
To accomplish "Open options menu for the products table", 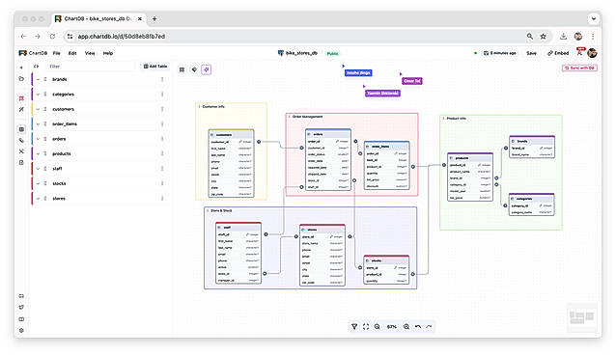I will tap(162, 153).
